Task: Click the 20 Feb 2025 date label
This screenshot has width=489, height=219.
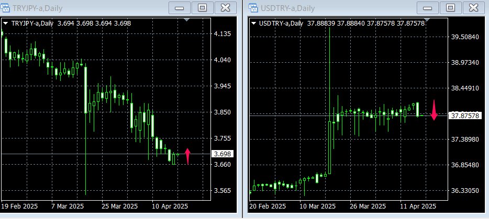Action: click(268, 206)
